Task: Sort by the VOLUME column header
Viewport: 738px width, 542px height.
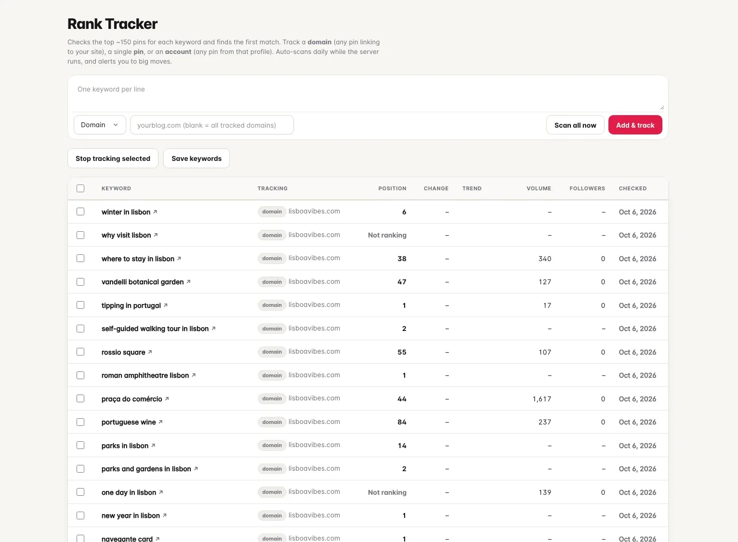Action: coord(539,188)
